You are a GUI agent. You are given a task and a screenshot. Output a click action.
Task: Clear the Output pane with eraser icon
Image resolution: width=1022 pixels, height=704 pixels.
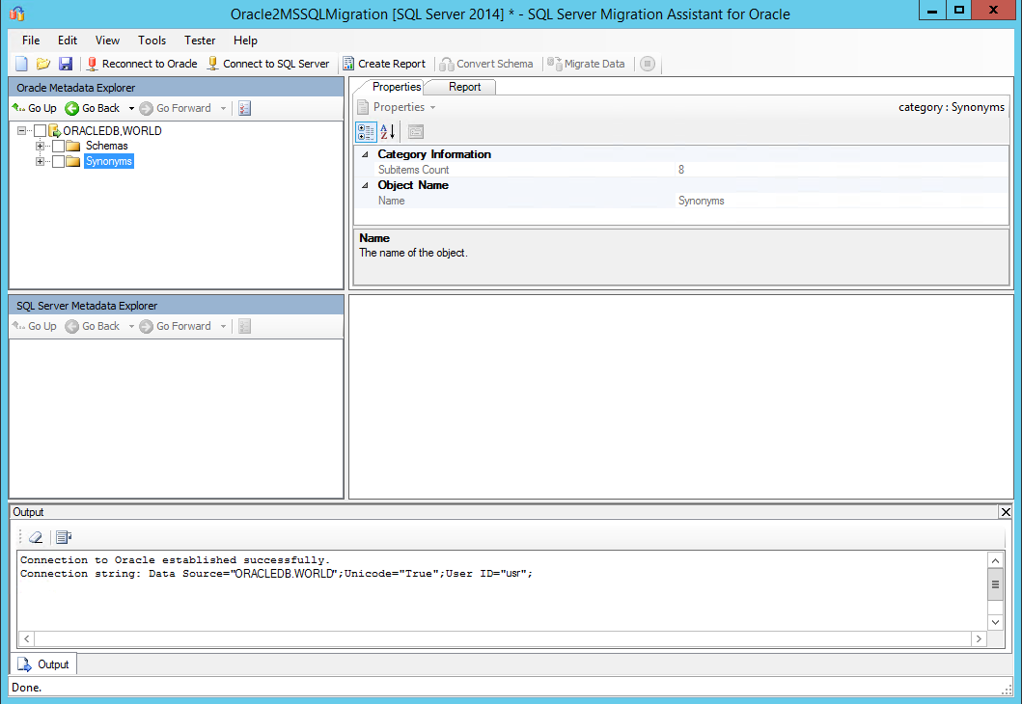[x=36, y=537]
